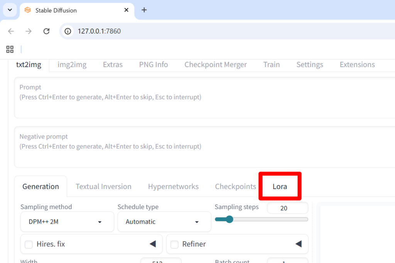
Task: Open the Checkpoints tab
Action: tap(235, 186)
